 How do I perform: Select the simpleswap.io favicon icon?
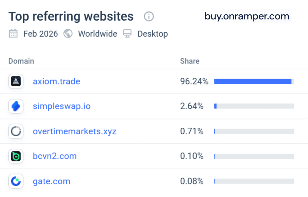pyautogui.click(x=15, y=106)
